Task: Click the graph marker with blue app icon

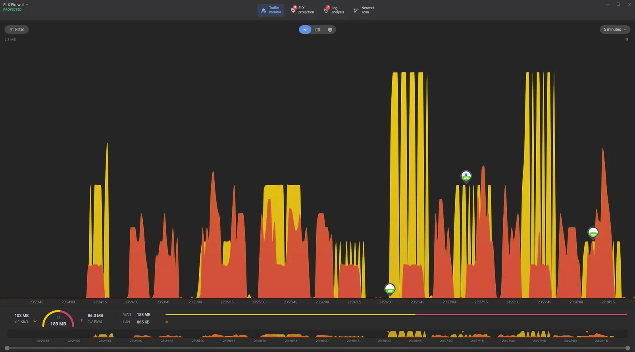Action: point(466,176)
